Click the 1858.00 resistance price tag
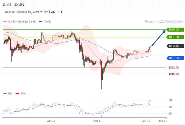The width and height of the screenshot is (185, 125). 175,29
